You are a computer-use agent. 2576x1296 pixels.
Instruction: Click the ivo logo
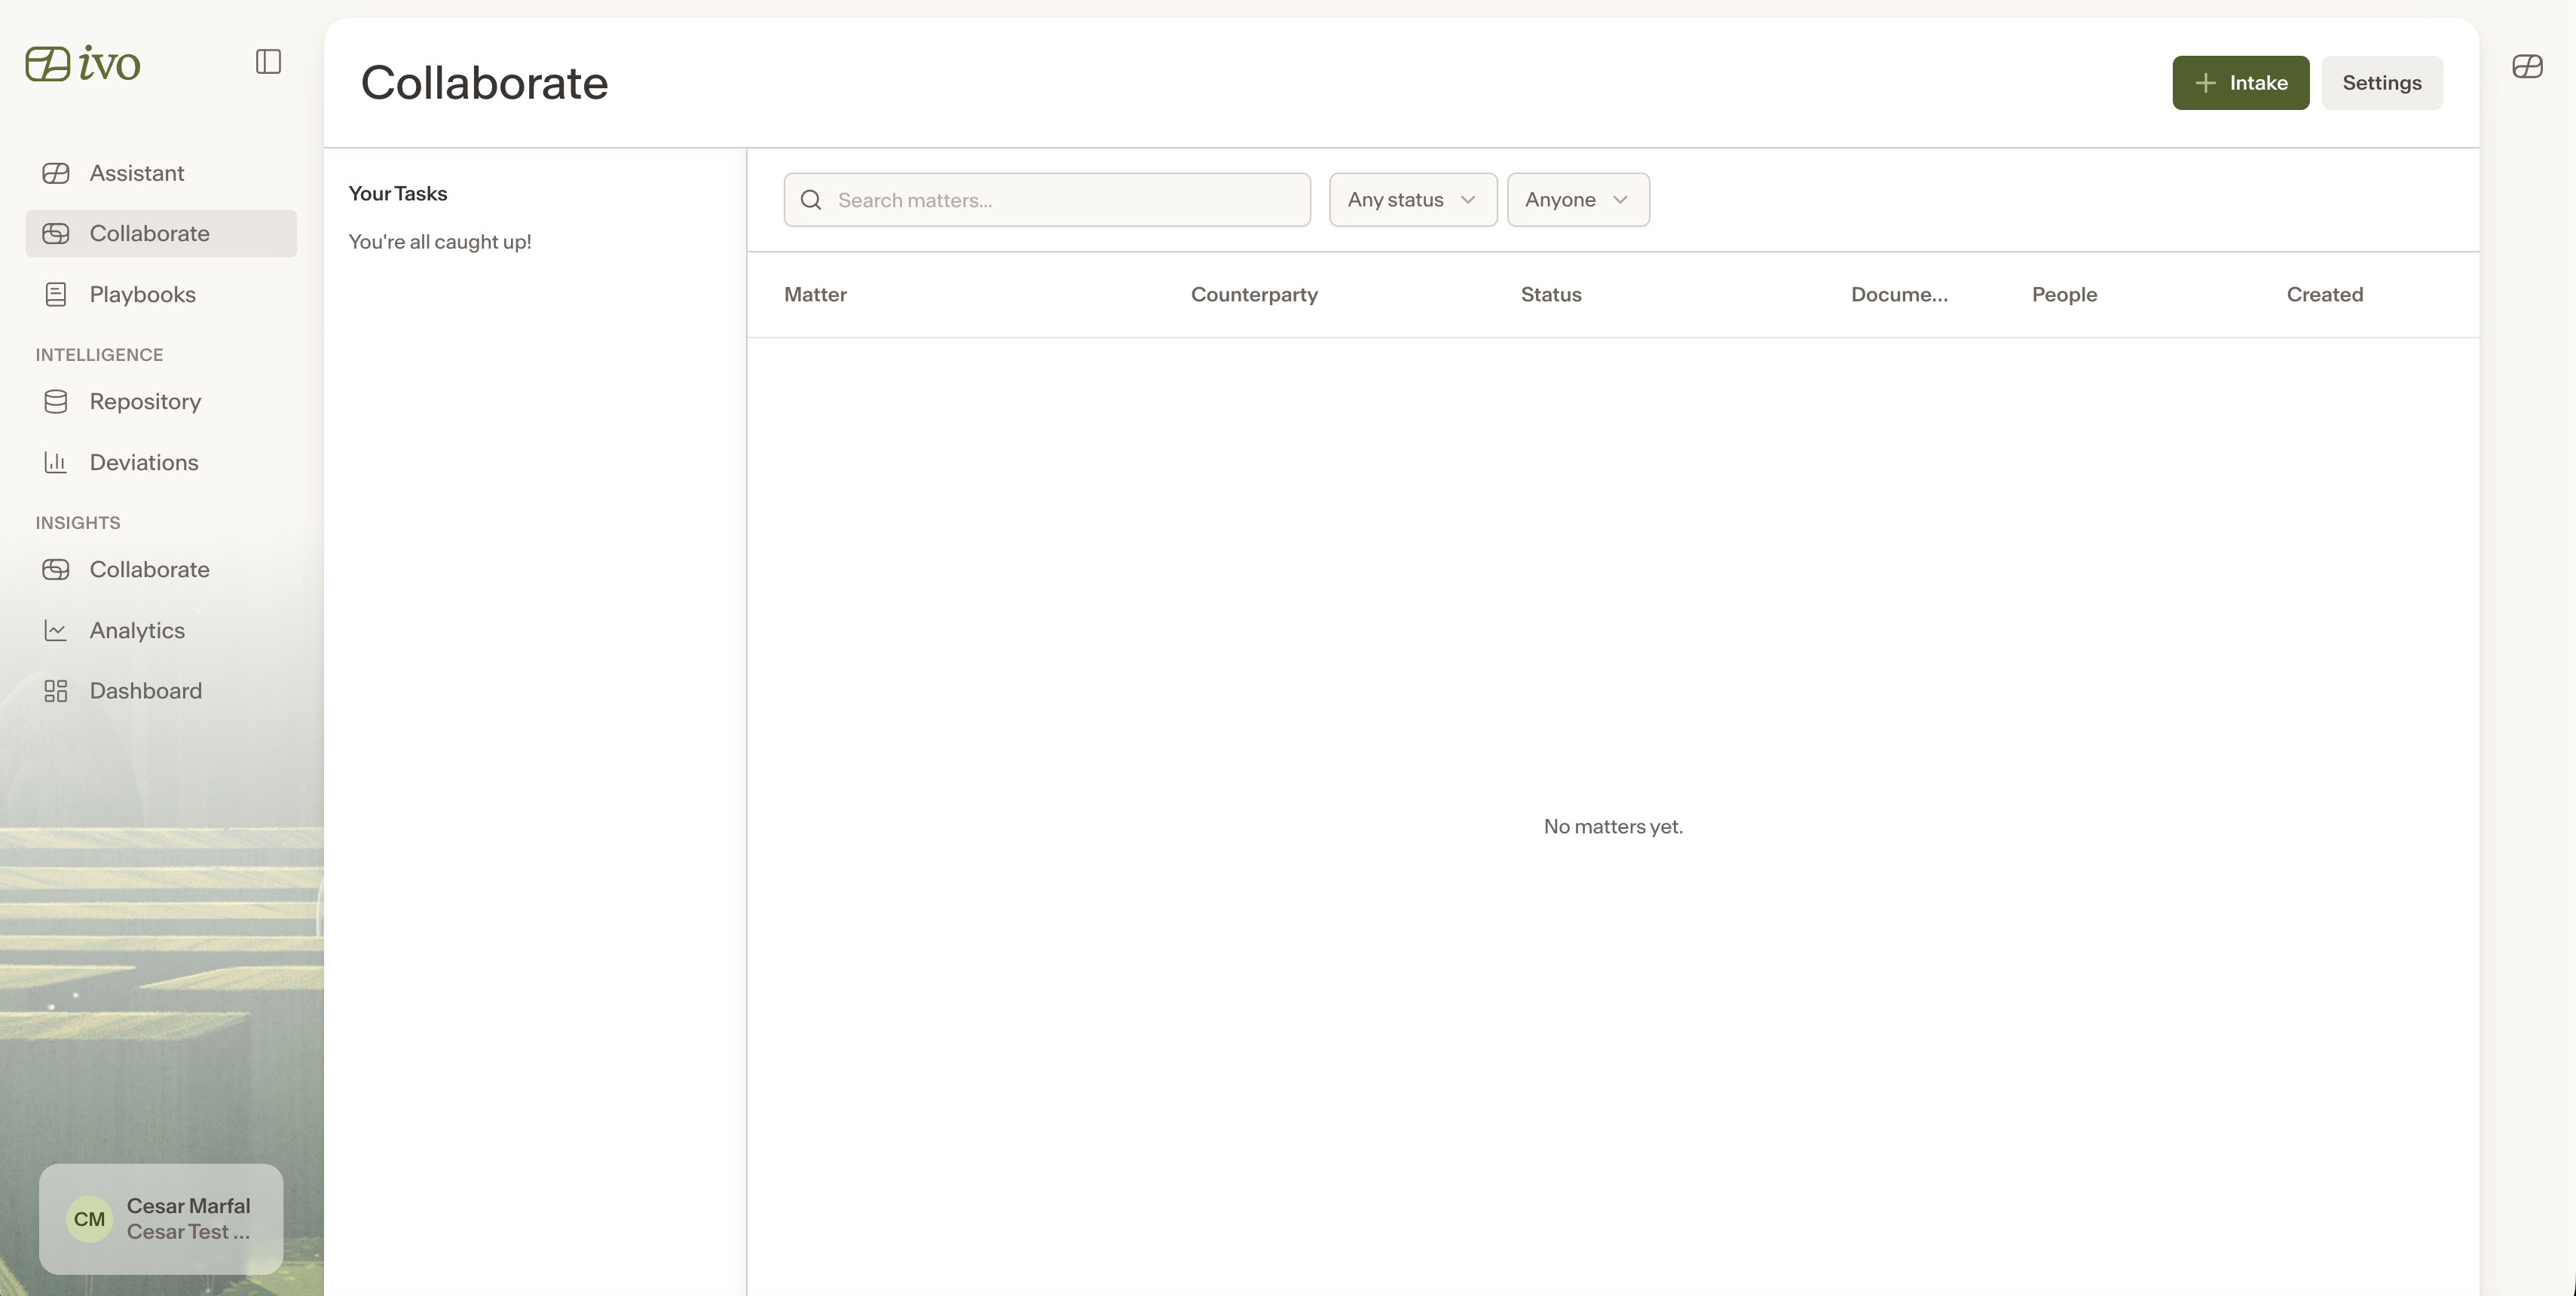83,63
